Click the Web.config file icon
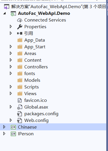108x151 pixels. point(20,120)
